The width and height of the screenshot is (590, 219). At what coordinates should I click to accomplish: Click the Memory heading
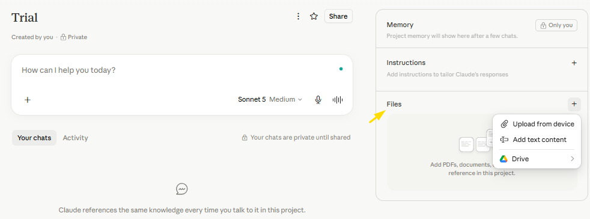point(400,25)
